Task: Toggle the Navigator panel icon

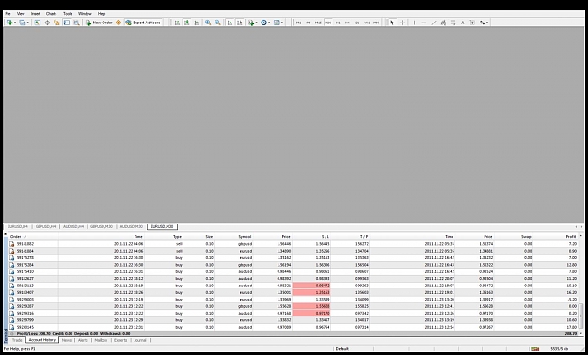Action: click(x=56, y=23)
